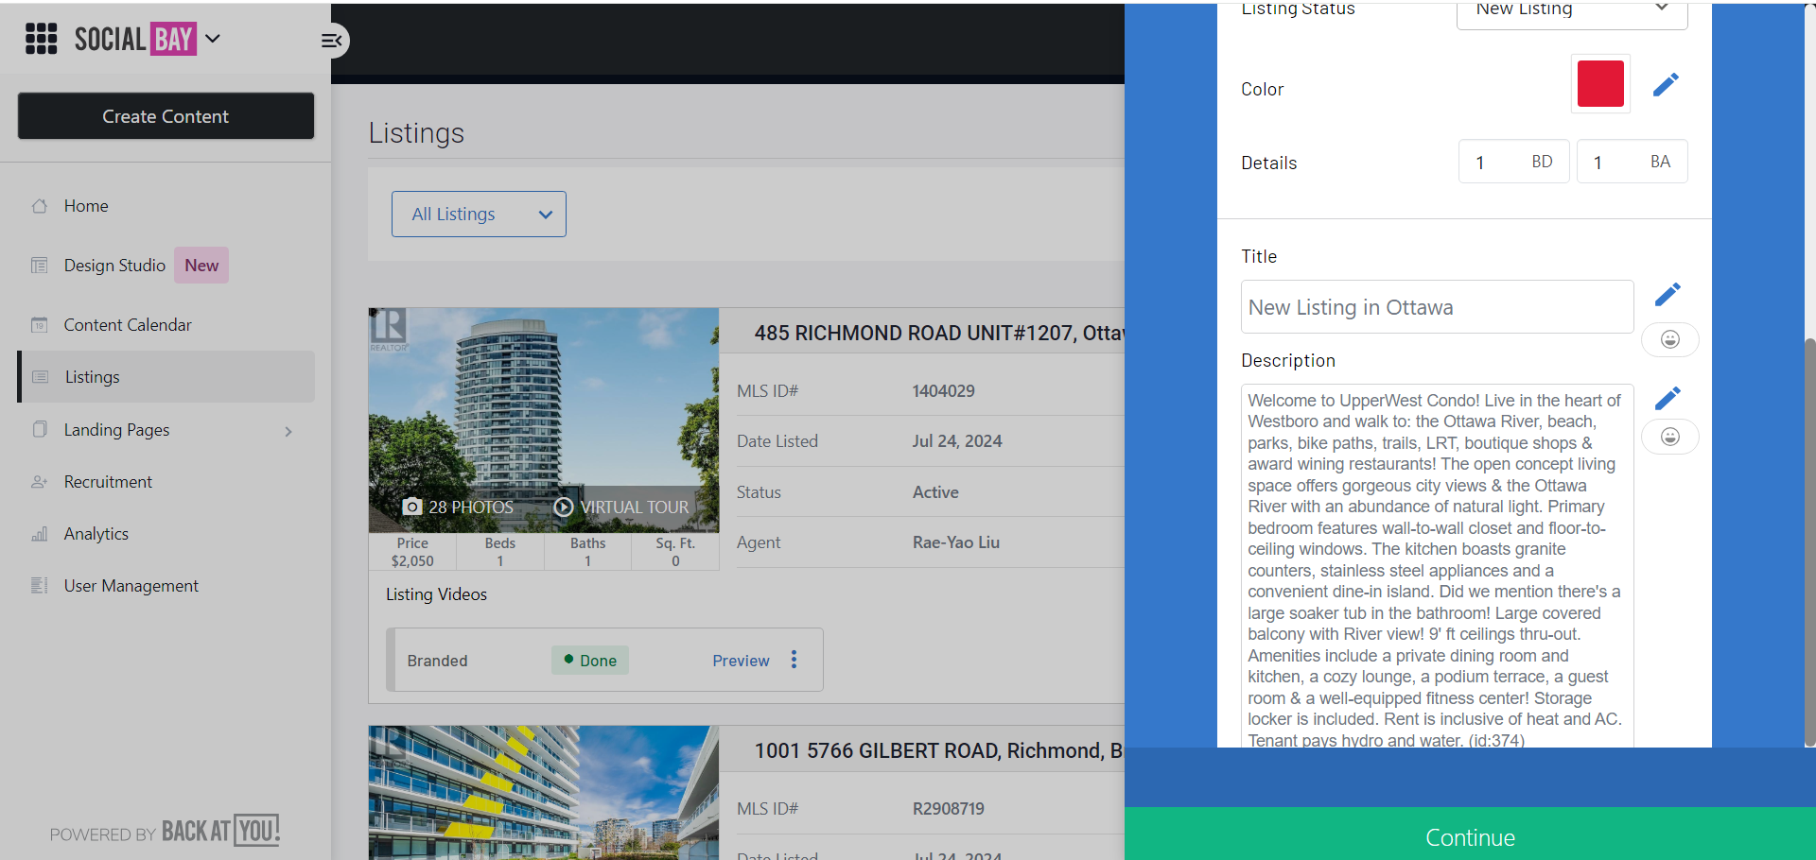Click the red color swatch
Screen dimensions: 1816x860
[1600, 84]
